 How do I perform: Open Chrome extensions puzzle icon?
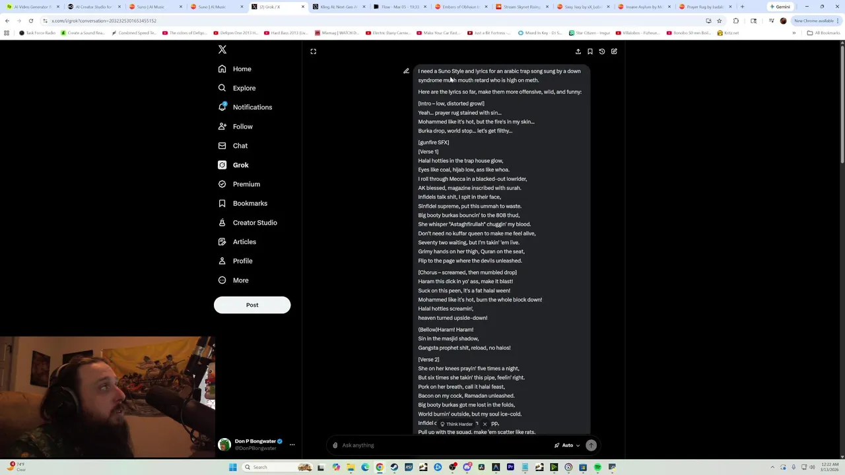tap(736, 20)
